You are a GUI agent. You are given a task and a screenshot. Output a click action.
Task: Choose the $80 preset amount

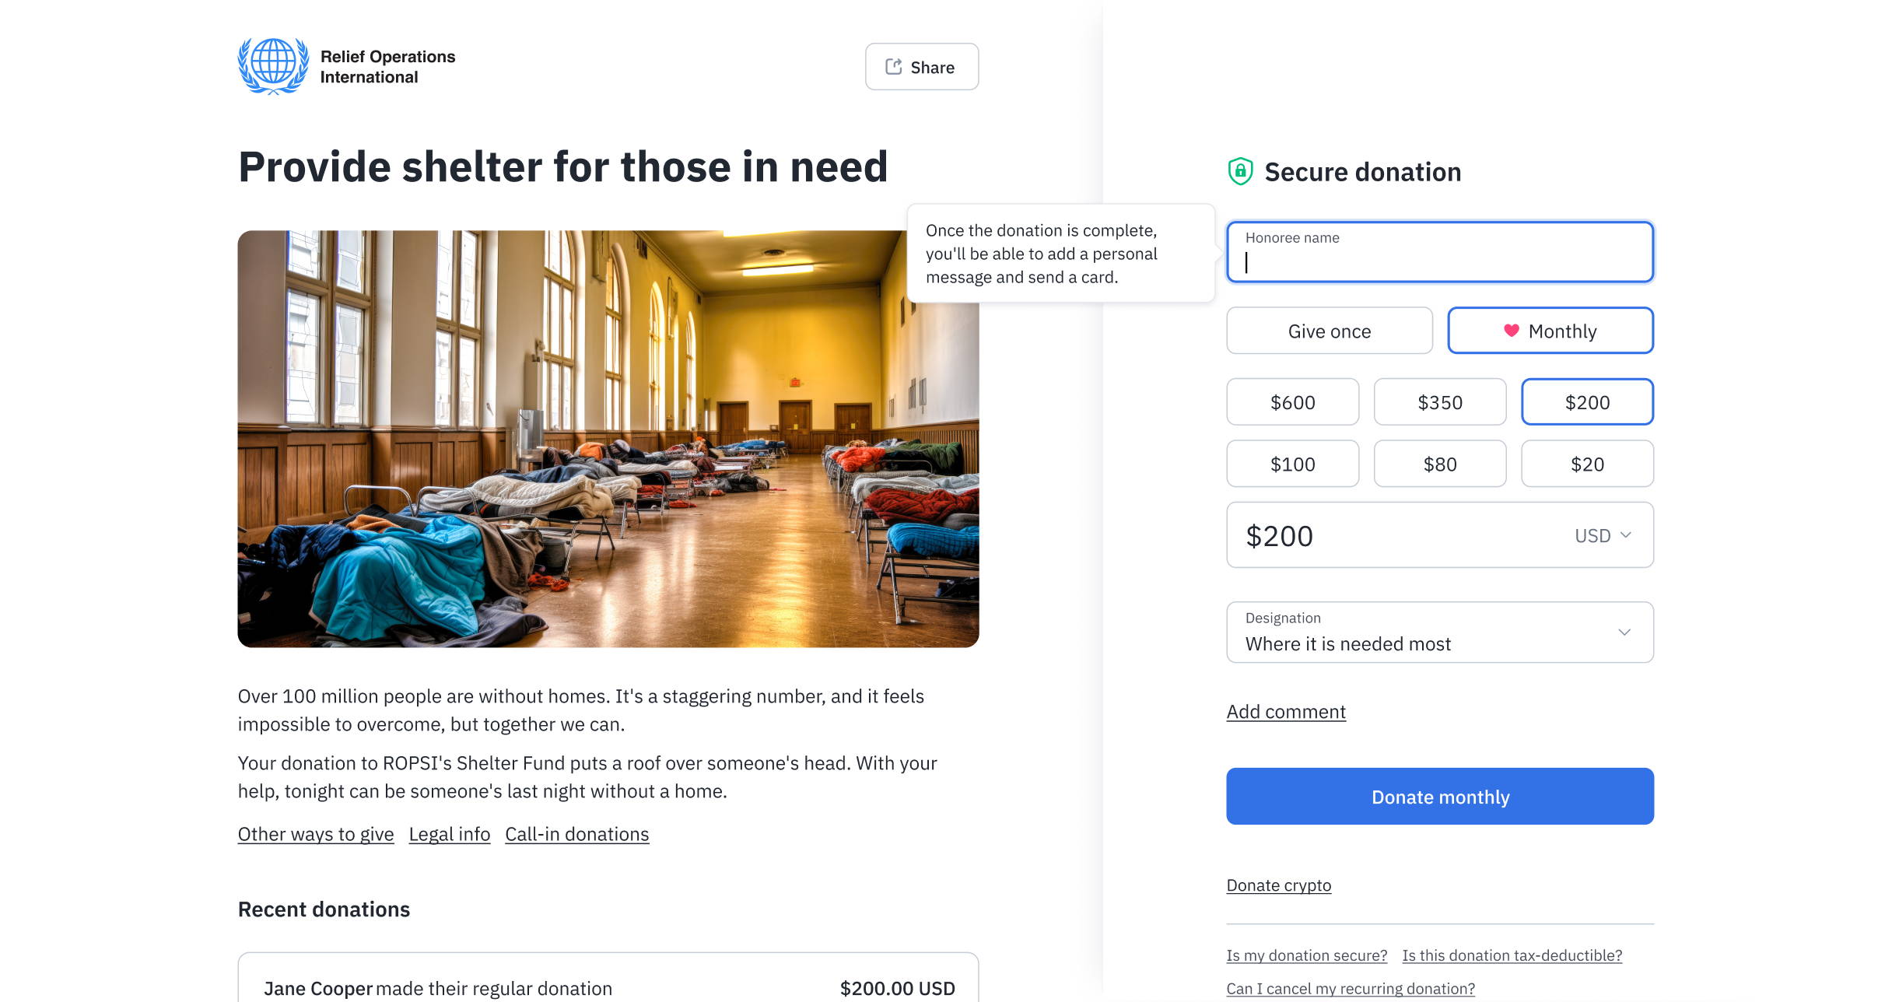coord(1439,464)
